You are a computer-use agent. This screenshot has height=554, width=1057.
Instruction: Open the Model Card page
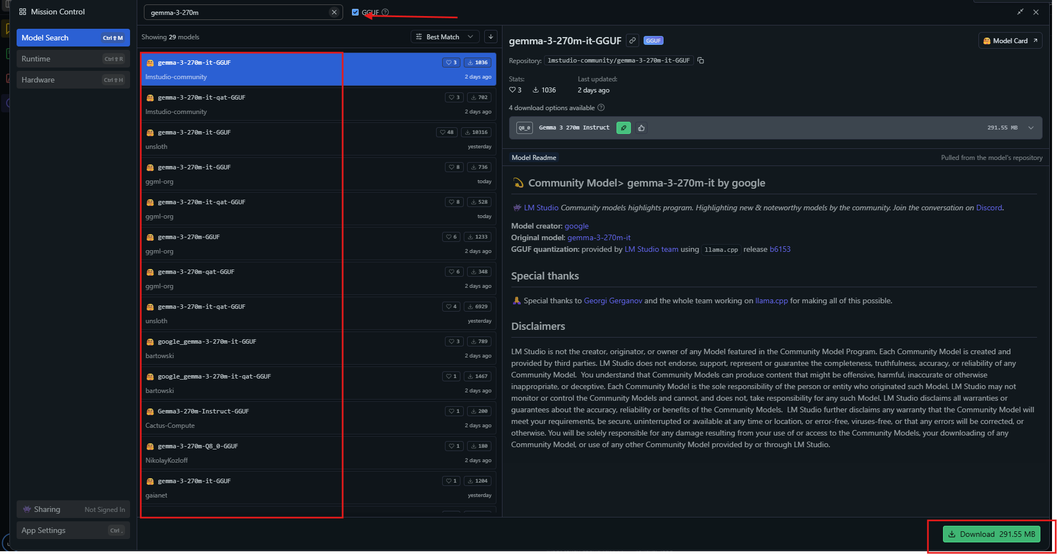[x=1010, y=40]
